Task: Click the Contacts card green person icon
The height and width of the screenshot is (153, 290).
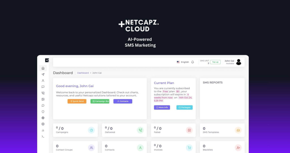Action: 140,148
